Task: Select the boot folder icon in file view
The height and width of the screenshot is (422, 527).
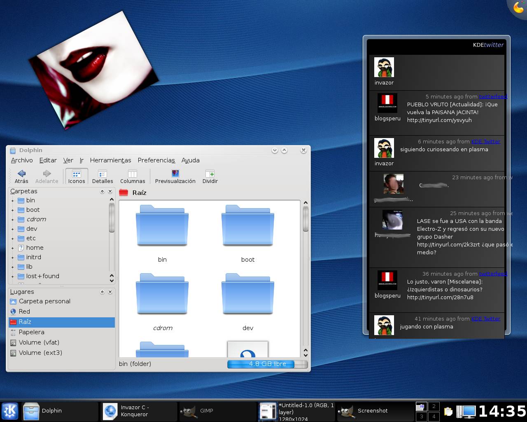Action: click(x=248, y=225)
